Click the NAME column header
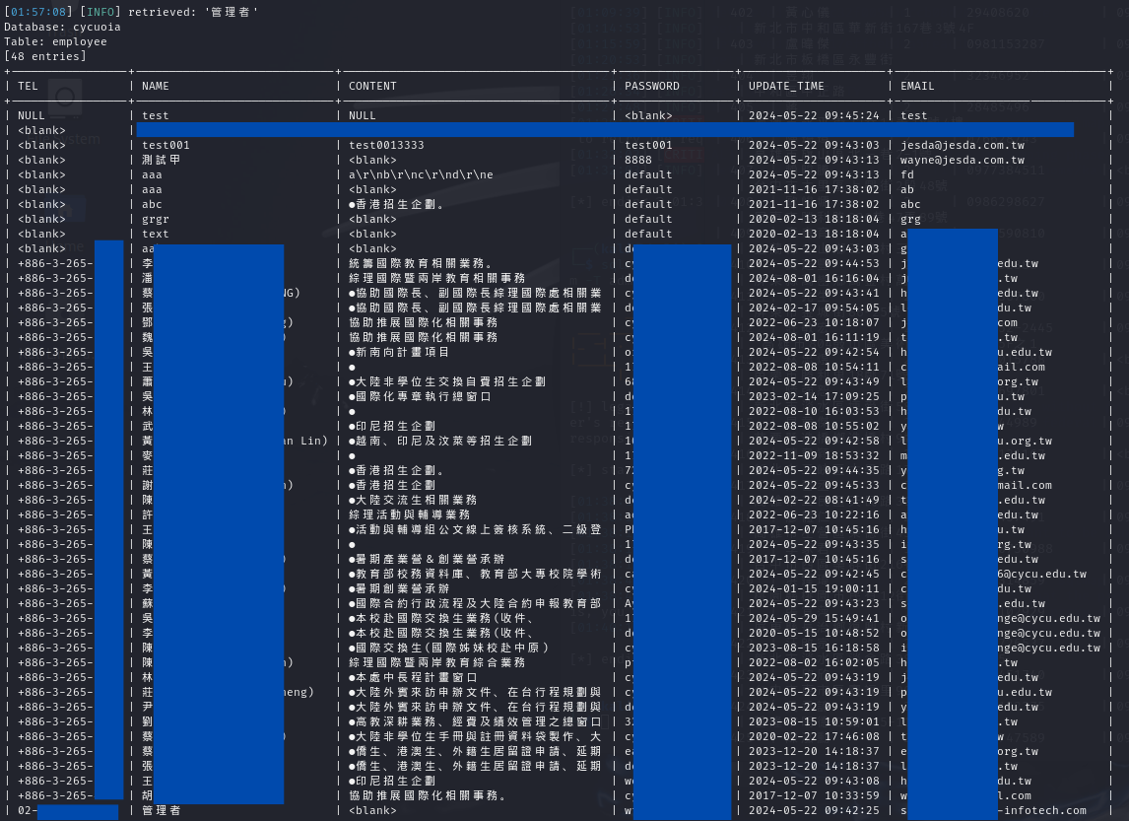This screenshot has width=1129, height=821. 155,86
